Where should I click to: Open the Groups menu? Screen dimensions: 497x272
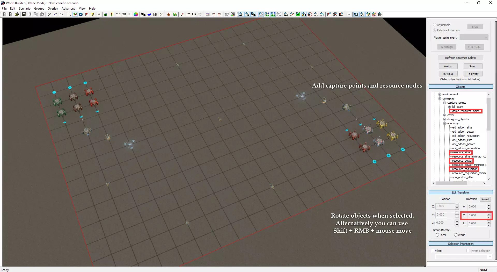[39, 9]
